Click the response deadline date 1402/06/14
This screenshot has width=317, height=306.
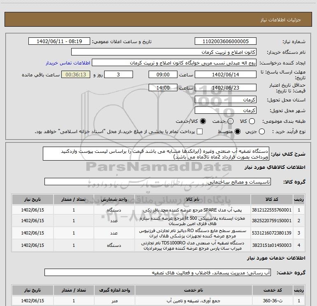(x=226, y=74)
